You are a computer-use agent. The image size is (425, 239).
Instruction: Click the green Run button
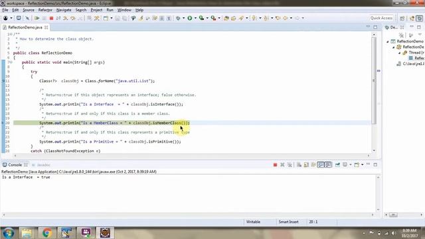tap(190, 18)
